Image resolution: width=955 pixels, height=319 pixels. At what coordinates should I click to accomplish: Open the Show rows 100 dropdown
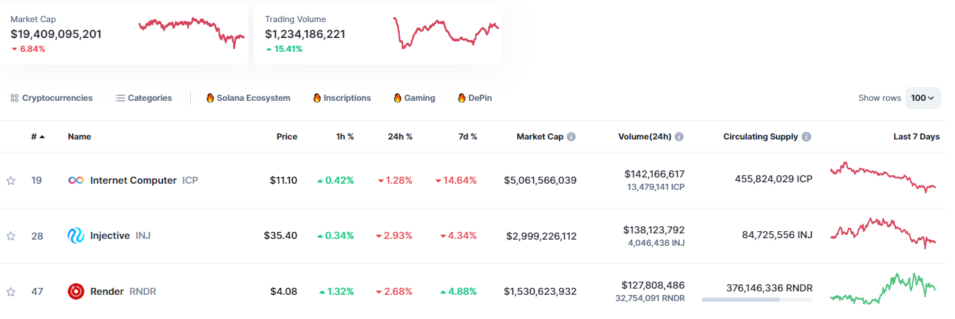pyautogui.click(x=922, y=98)
